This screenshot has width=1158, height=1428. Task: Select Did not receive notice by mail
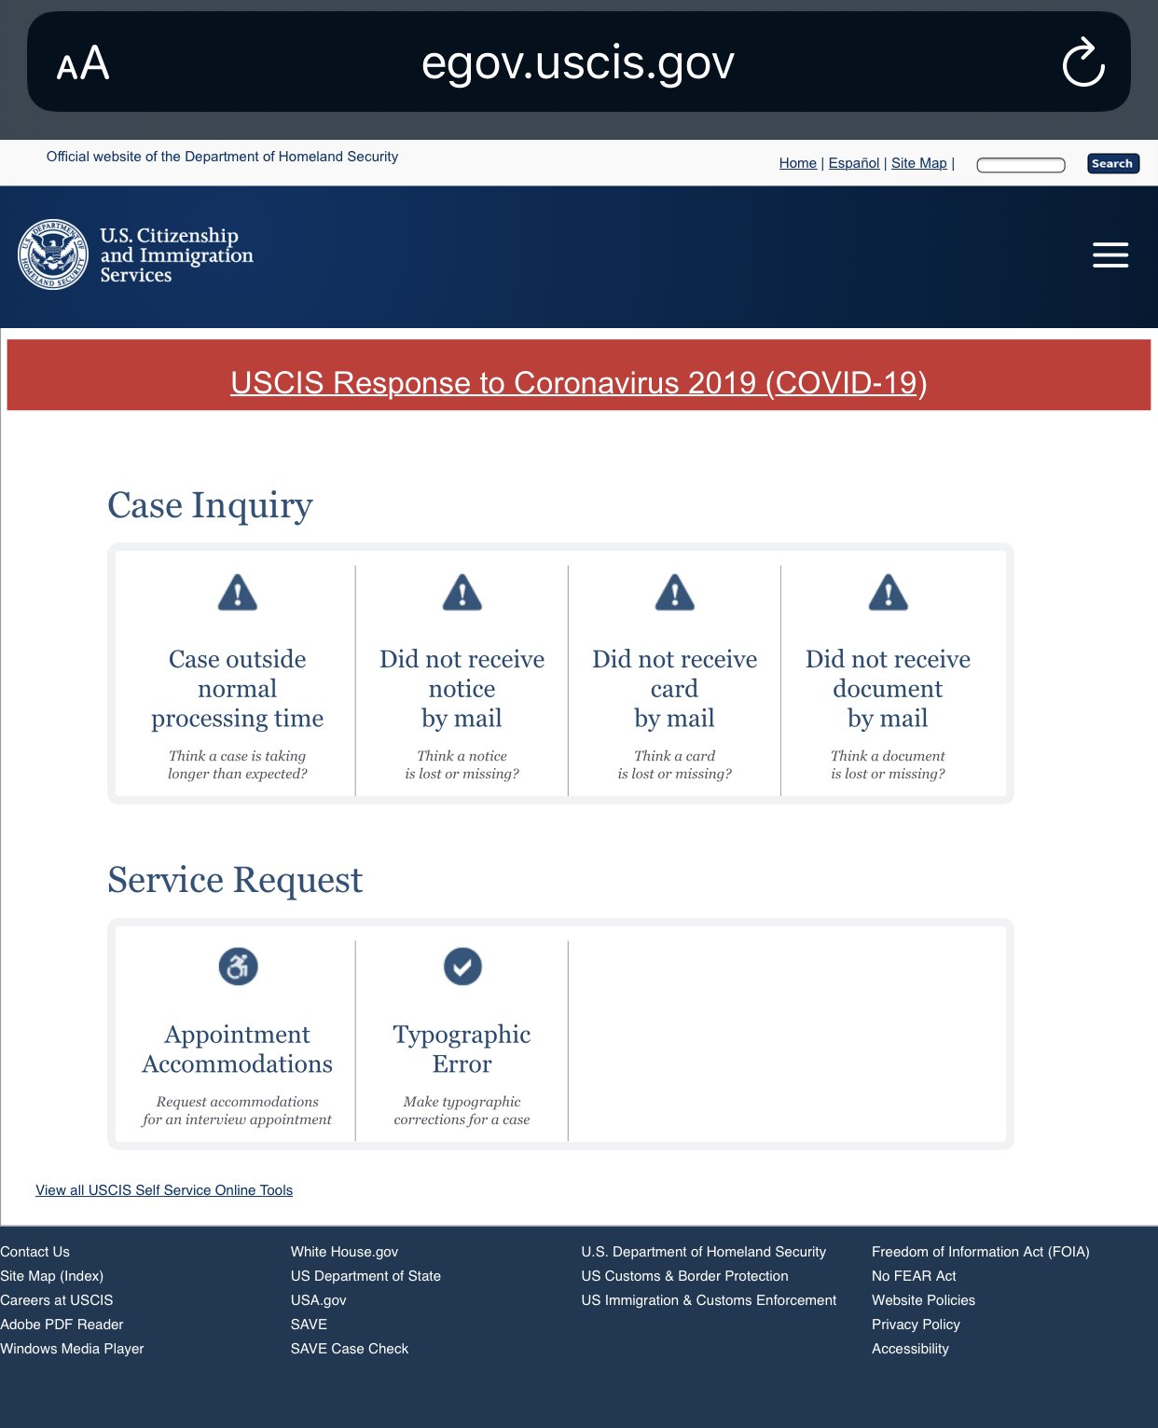pyautogui.click(x=462, y=689)
